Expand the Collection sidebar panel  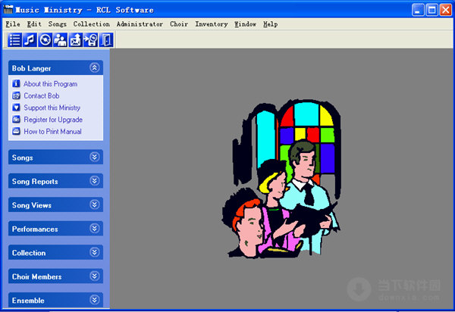(x=94, y=252)
